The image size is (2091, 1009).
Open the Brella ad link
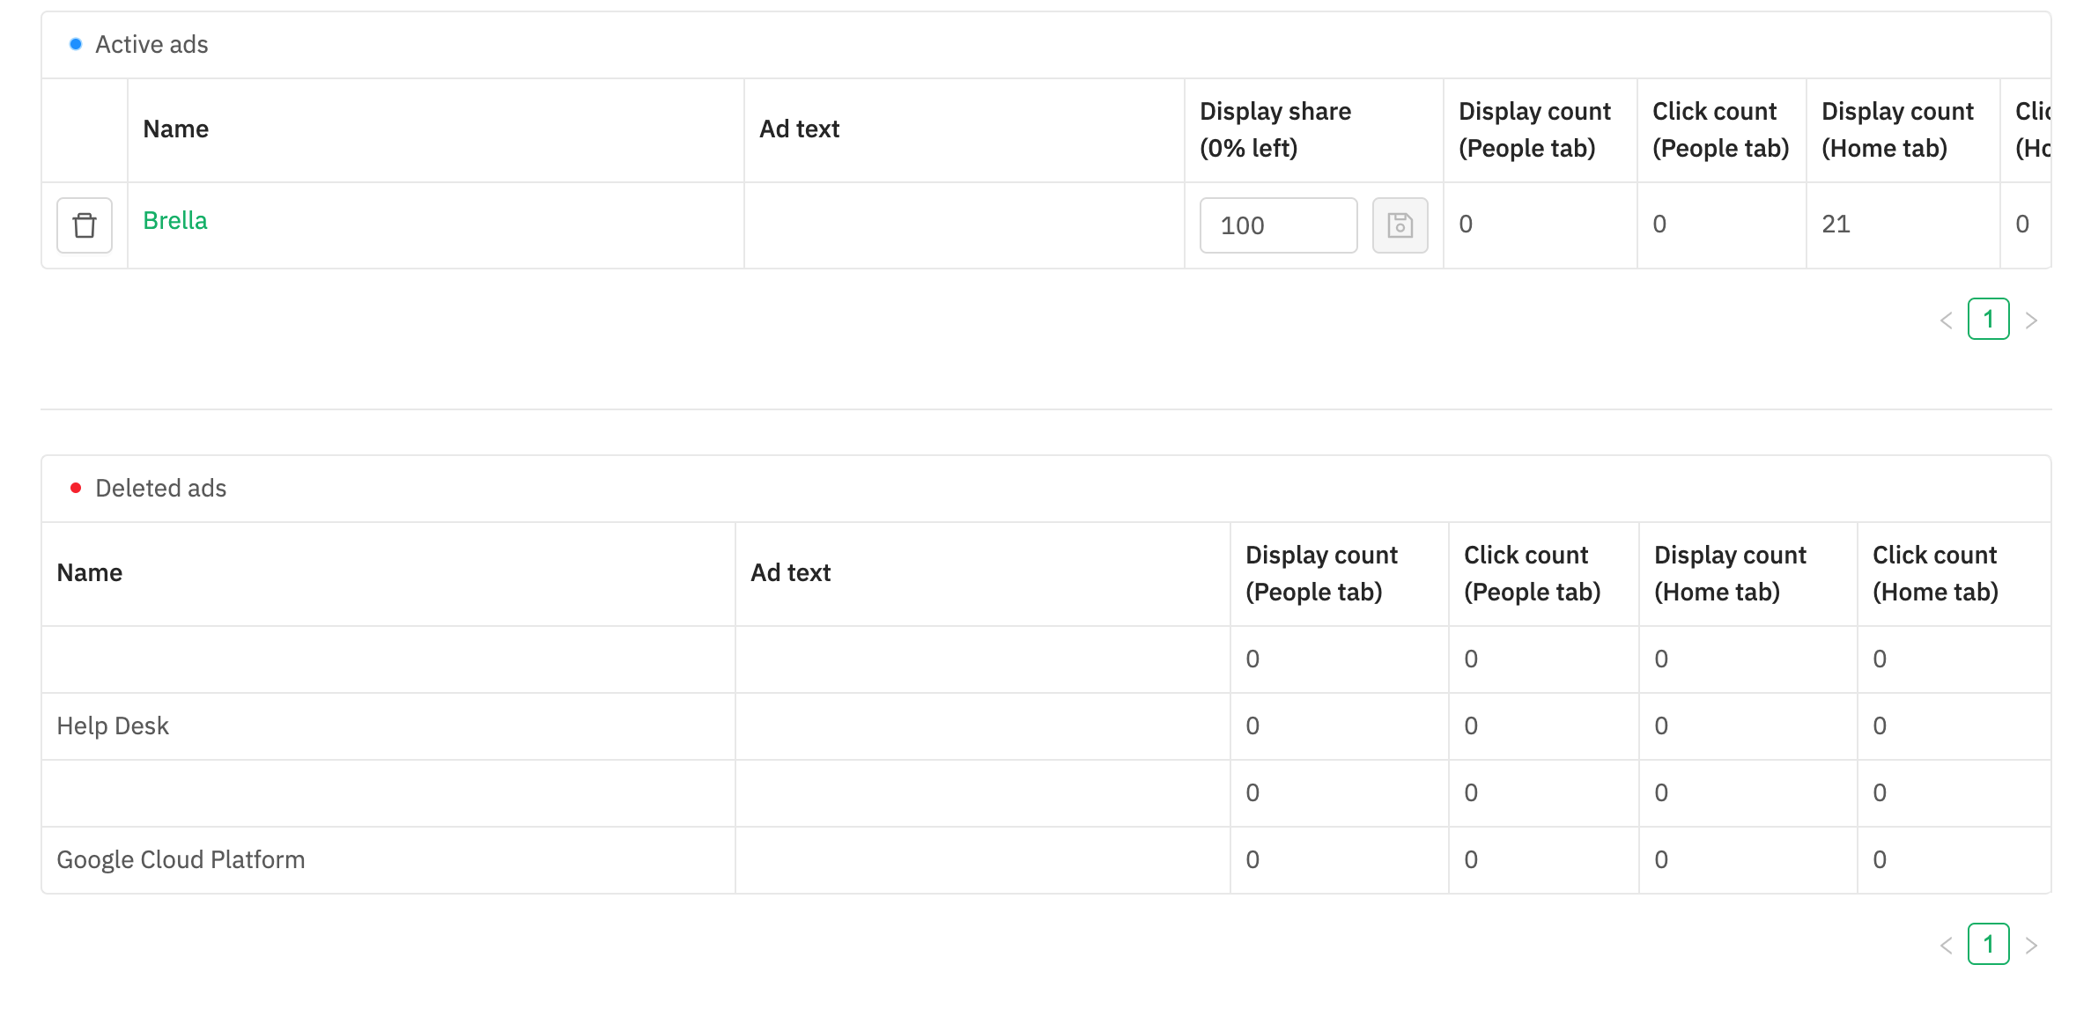tap(175, 221)
